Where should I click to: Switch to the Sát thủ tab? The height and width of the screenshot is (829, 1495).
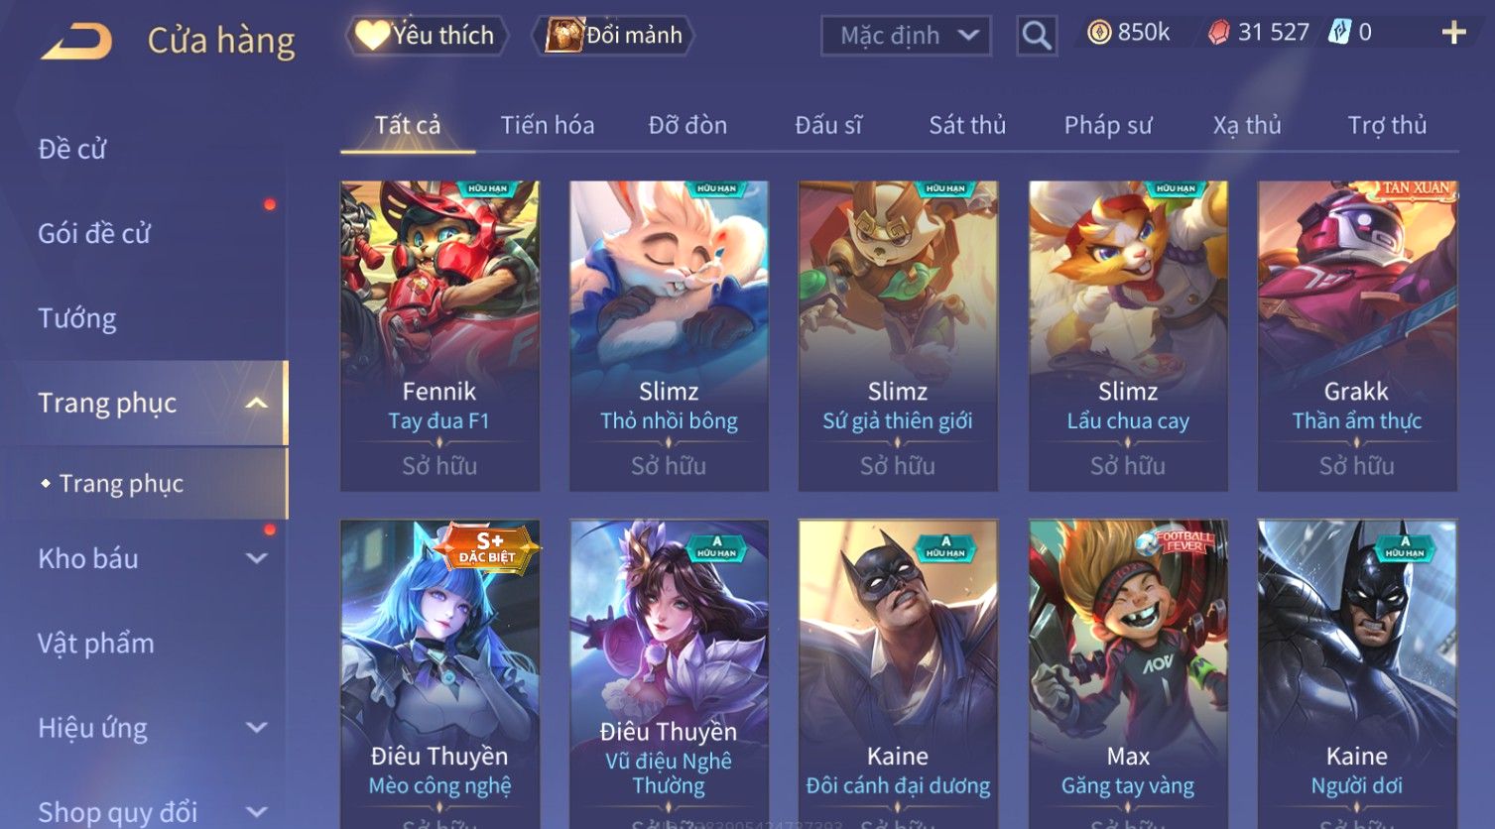(967, 125)
